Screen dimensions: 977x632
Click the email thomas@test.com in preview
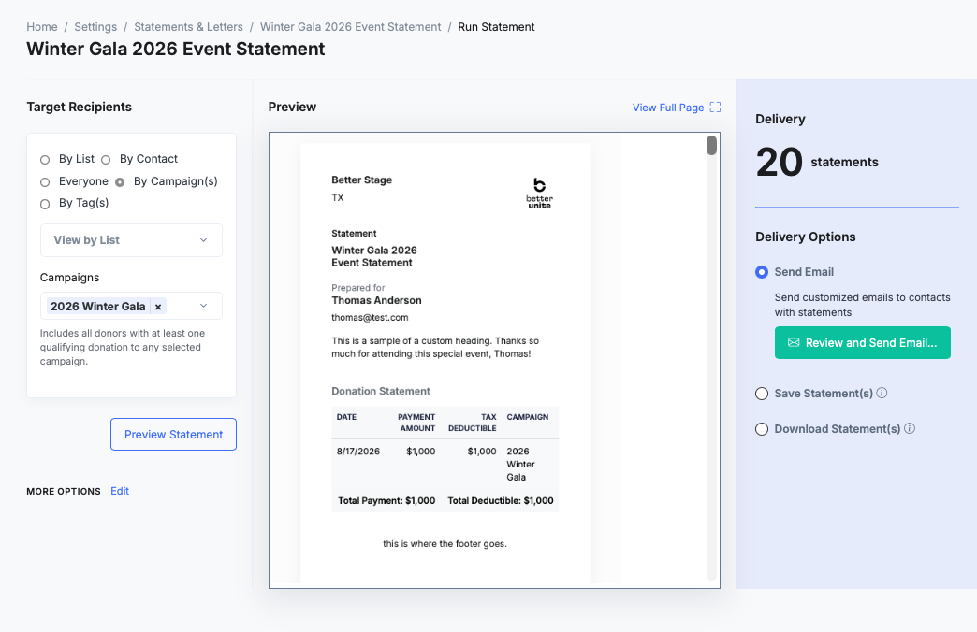tap(370, 317)
